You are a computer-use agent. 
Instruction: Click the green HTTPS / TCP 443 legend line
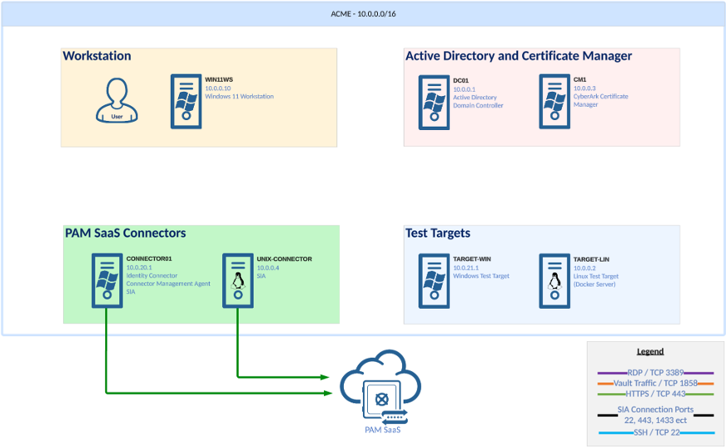(x=606, y=394)
